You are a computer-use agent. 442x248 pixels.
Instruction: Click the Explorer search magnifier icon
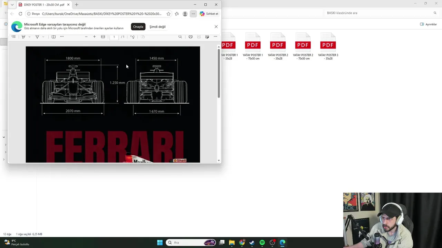pos(435,13)
